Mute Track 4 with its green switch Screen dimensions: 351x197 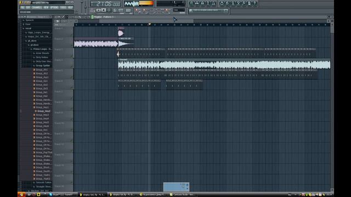72,67
